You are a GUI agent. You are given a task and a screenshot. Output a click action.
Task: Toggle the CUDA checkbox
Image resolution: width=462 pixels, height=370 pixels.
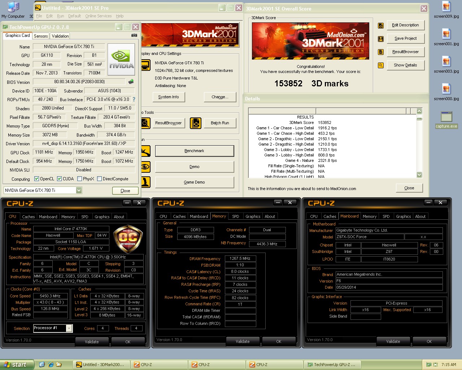point(59,178)
